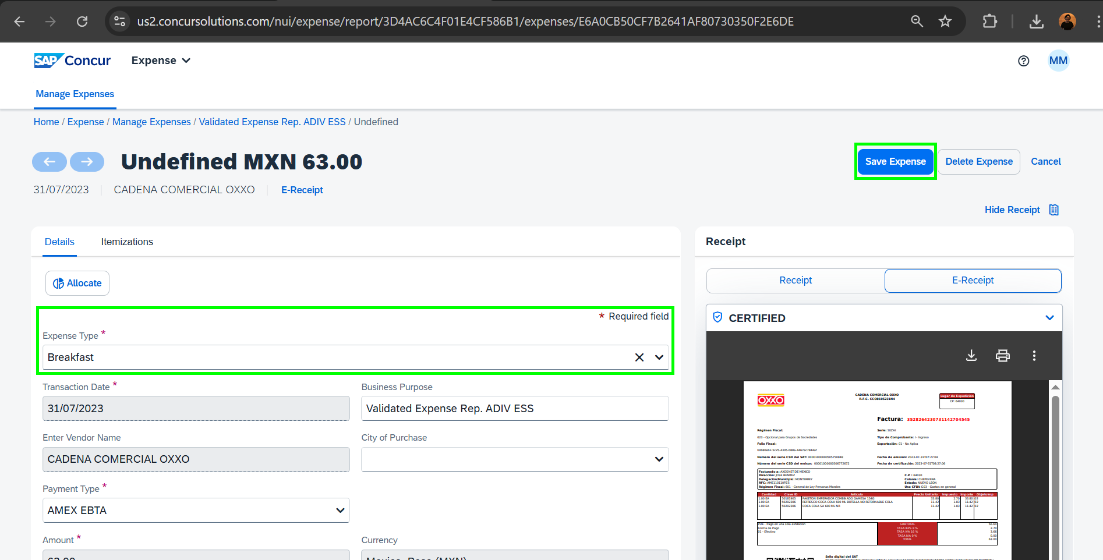Click the SAP Concur logo

tap(72, 61)
